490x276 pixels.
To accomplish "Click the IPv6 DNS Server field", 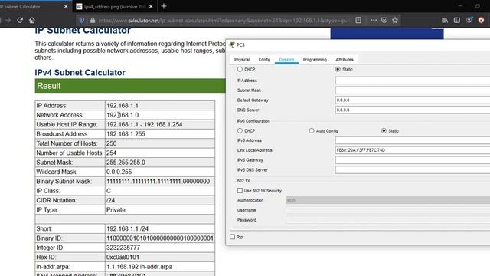I will point(413,170).
